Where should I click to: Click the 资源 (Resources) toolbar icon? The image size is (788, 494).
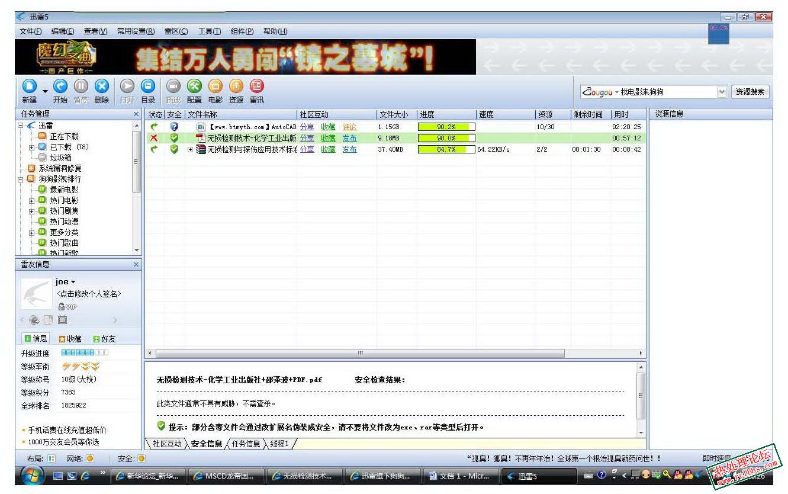236,86
